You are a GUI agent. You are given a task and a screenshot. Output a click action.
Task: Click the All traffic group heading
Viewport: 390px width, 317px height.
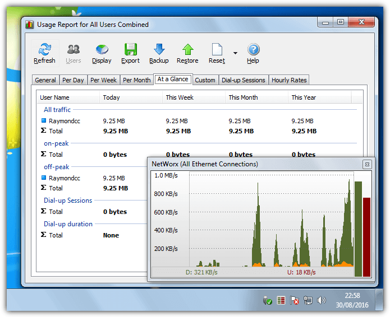(x=57, y=109)
